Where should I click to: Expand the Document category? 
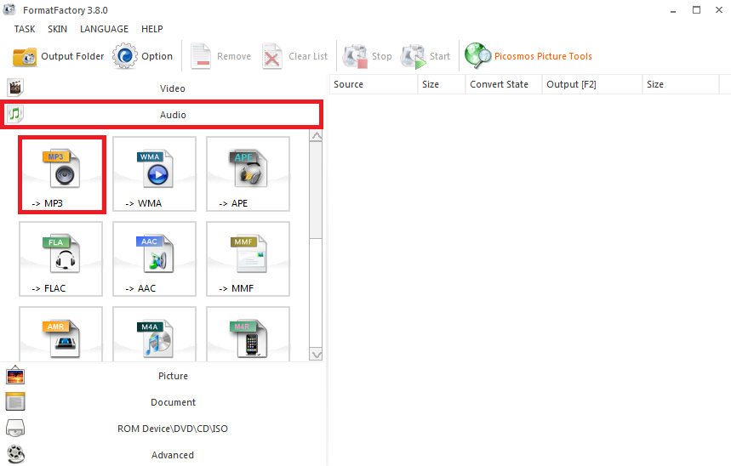click(x=162, y=402)
